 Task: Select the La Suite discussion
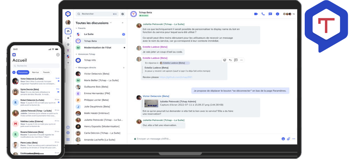89,34
